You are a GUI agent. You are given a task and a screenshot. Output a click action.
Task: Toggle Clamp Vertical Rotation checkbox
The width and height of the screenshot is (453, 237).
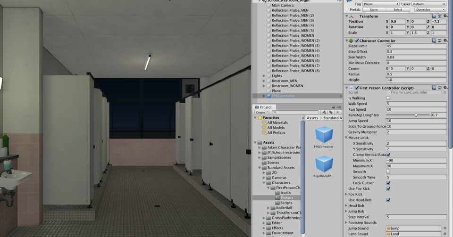[388, 155]
